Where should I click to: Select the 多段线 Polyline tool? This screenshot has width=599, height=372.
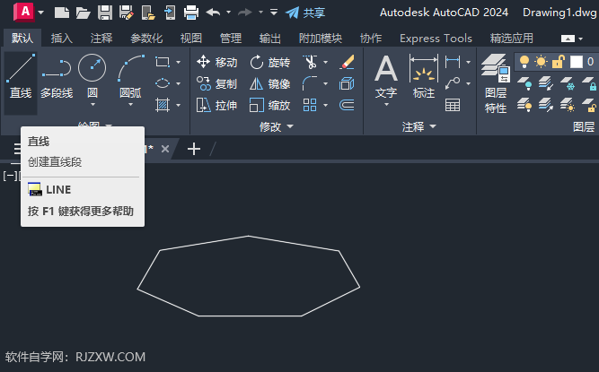coord(57,78)
